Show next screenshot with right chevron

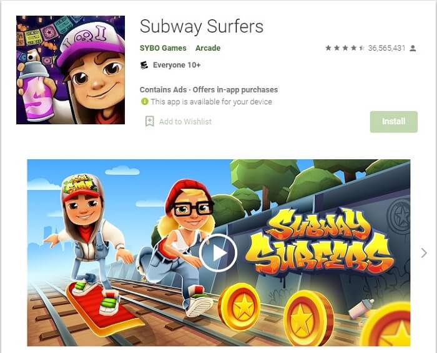424,253
